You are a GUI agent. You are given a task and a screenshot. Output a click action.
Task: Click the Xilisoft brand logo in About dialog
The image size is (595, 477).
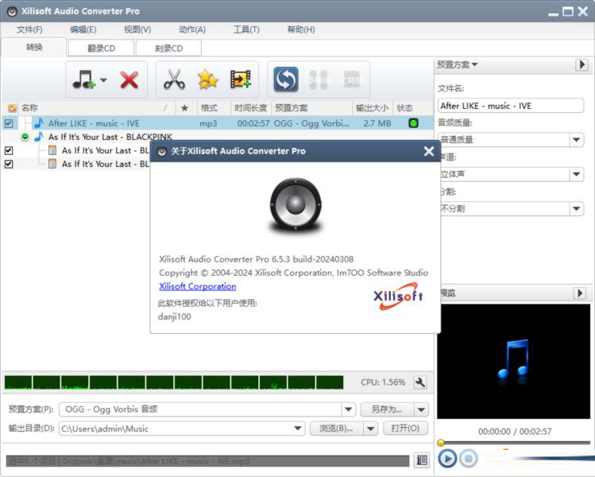[398, 297]
